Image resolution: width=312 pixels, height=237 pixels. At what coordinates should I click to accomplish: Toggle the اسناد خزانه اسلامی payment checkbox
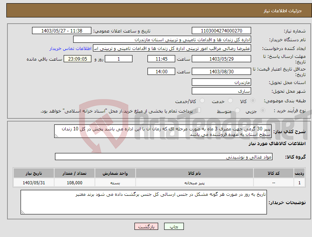click(x=199, y=110)
